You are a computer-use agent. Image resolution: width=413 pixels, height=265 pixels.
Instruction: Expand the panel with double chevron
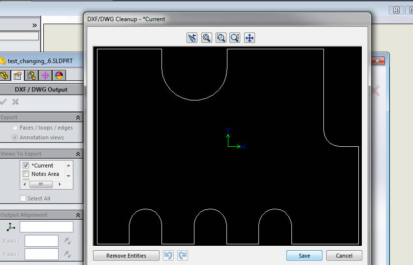point(34,25)
